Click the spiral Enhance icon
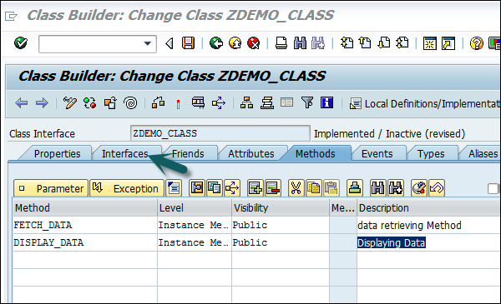Viewport: 501px width, 304px height. pyautogui.click(x=130, y=103)
